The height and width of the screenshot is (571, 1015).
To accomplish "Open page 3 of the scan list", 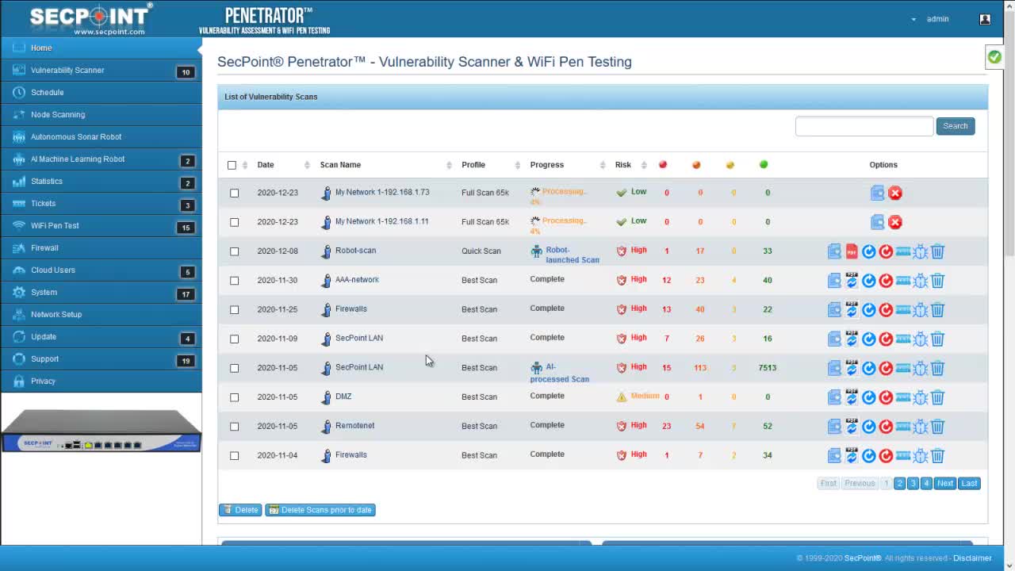I will [x=913, y=483].
